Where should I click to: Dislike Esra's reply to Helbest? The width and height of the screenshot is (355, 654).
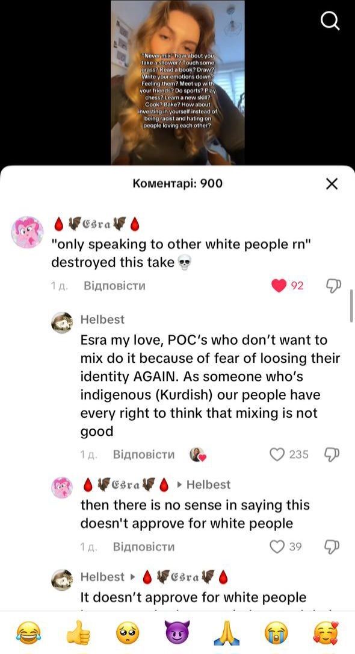pyautogui.click(x=333, y=546)
